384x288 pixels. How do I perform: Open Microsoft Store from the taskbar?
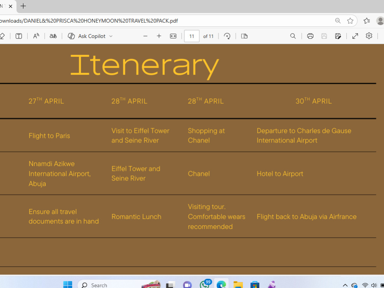255,285
